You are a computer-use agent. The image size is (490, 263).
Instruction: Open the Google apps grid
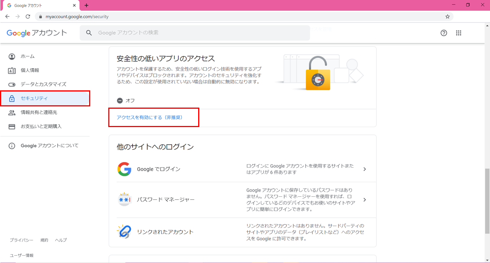[459, 33]
